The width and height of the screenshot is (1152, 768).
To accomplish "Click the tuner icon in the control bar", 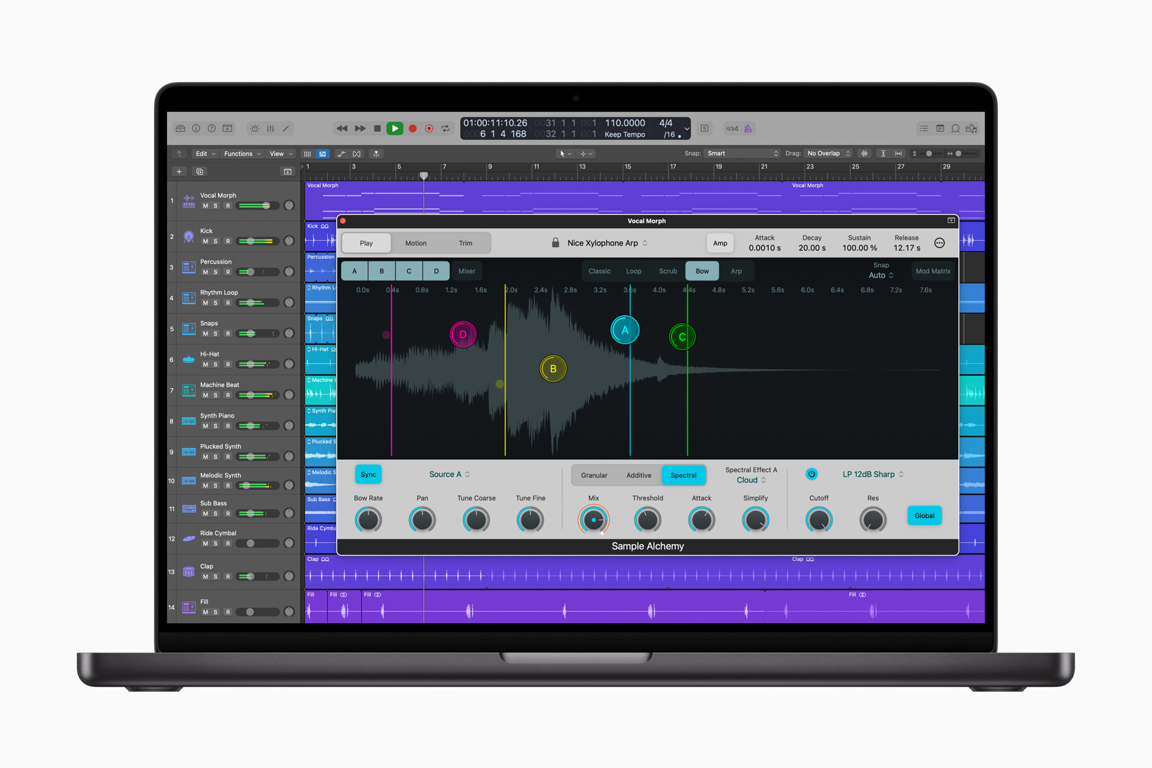I will (x=254, y=128).
